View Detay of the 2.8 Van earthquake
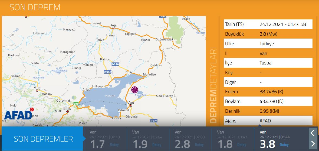 pos(199,145)
